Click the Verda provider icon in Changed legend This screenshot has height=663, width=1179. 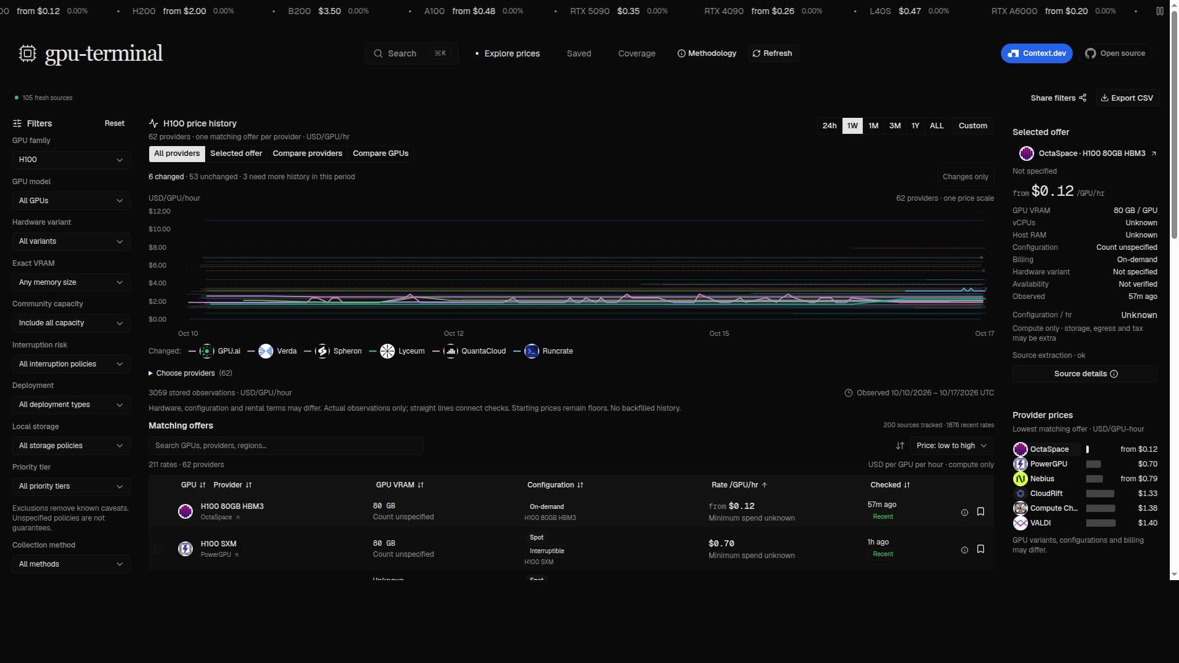tap(266, 351)
